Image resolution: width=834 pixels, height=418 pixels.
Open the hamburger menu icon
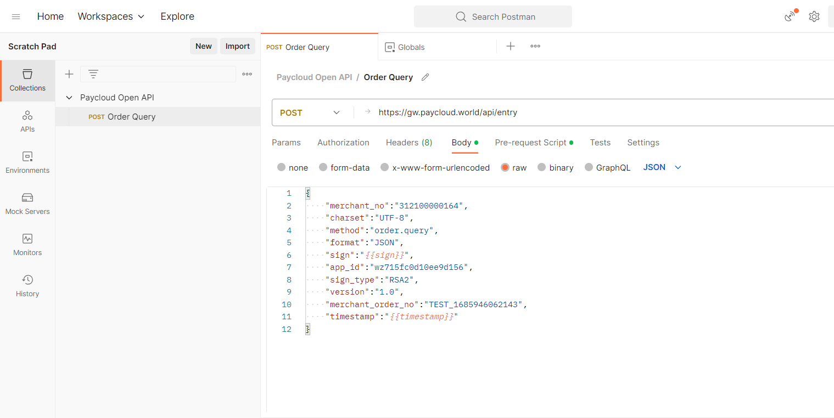(x=16, y=16)
